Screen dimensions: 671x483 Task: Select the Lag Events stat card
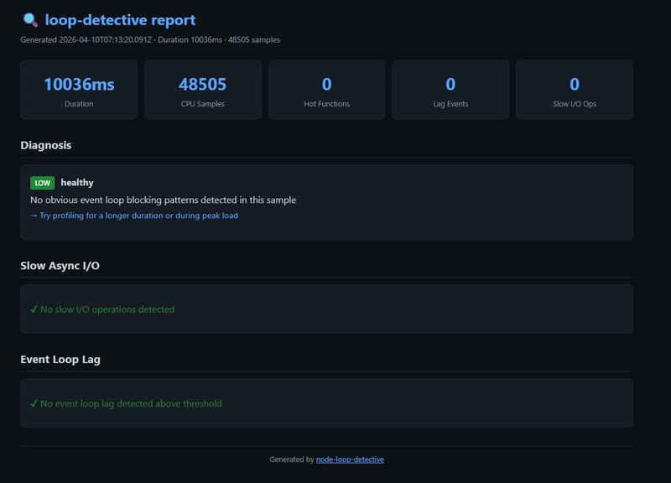pyautogui.click(x=450, y=90)
